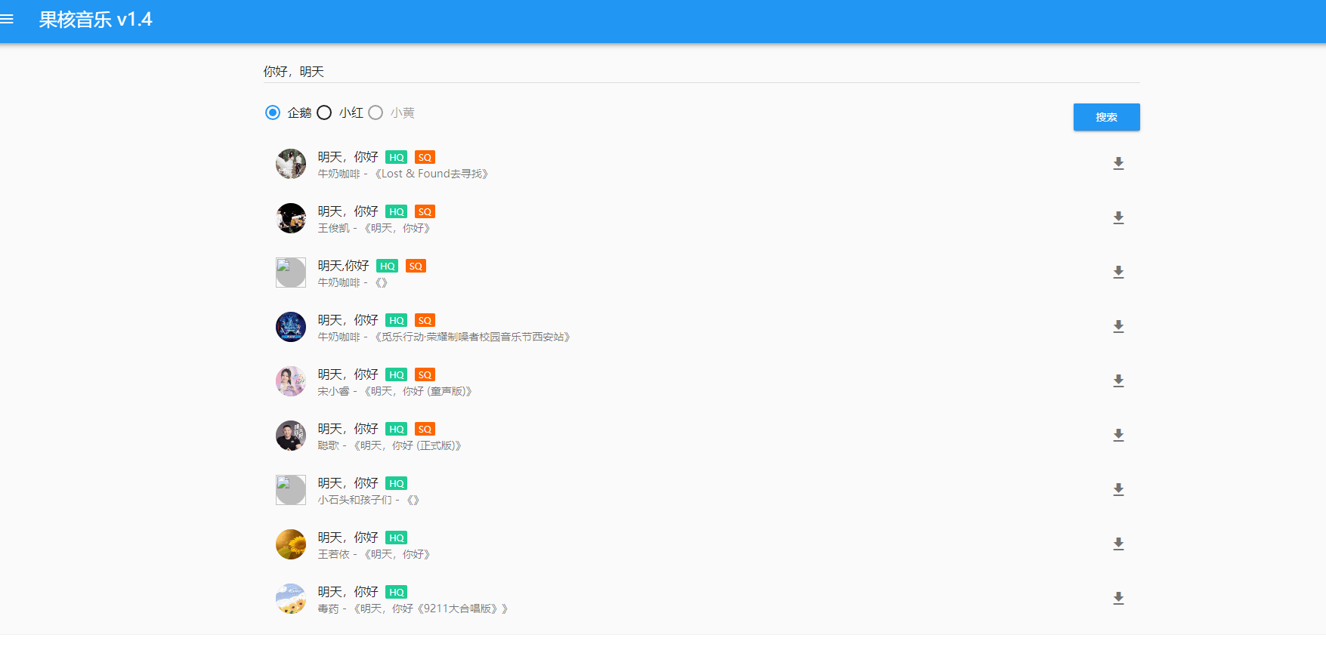
Task: Click the HQ badge on 小石头和孩子们 song
Action: click(396, 484)
